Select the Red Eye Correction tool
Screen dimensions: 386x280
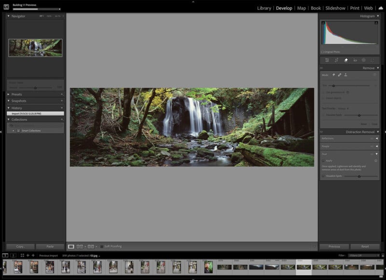355,60
